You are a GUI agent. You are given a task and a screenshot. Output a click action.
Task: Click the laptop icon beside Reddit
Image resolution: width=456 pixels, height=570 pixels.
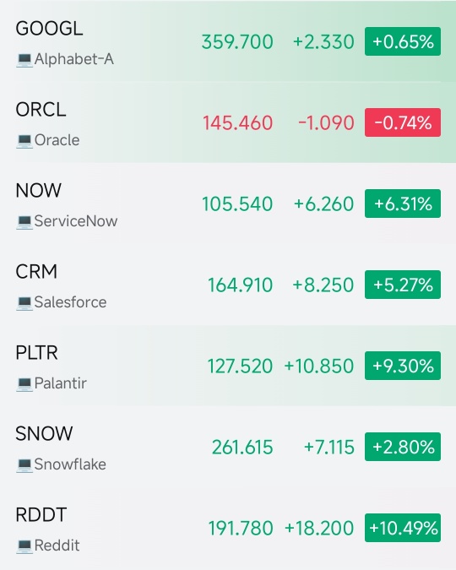coord(24,546)
